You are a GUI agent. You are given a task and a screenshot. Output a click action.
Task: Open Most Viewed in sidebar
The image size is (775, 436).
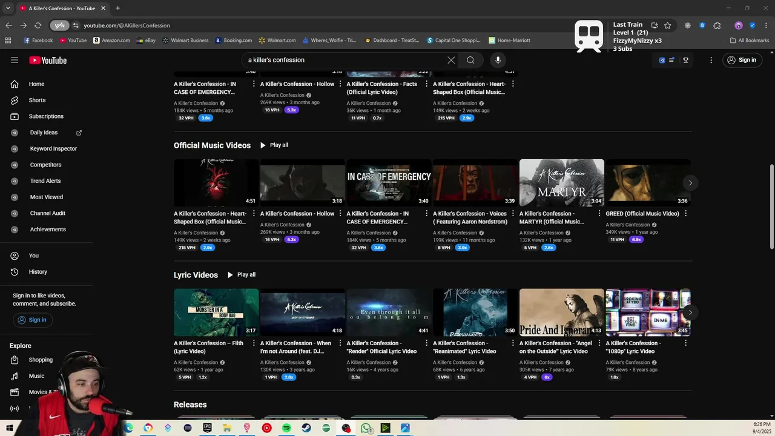tap(47, 197)
